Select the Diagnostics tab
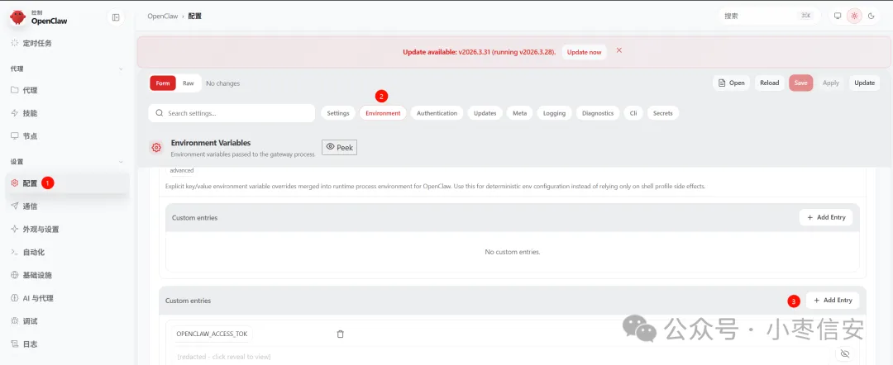This screenshot has height=365, width=893. tap(598, 113)
